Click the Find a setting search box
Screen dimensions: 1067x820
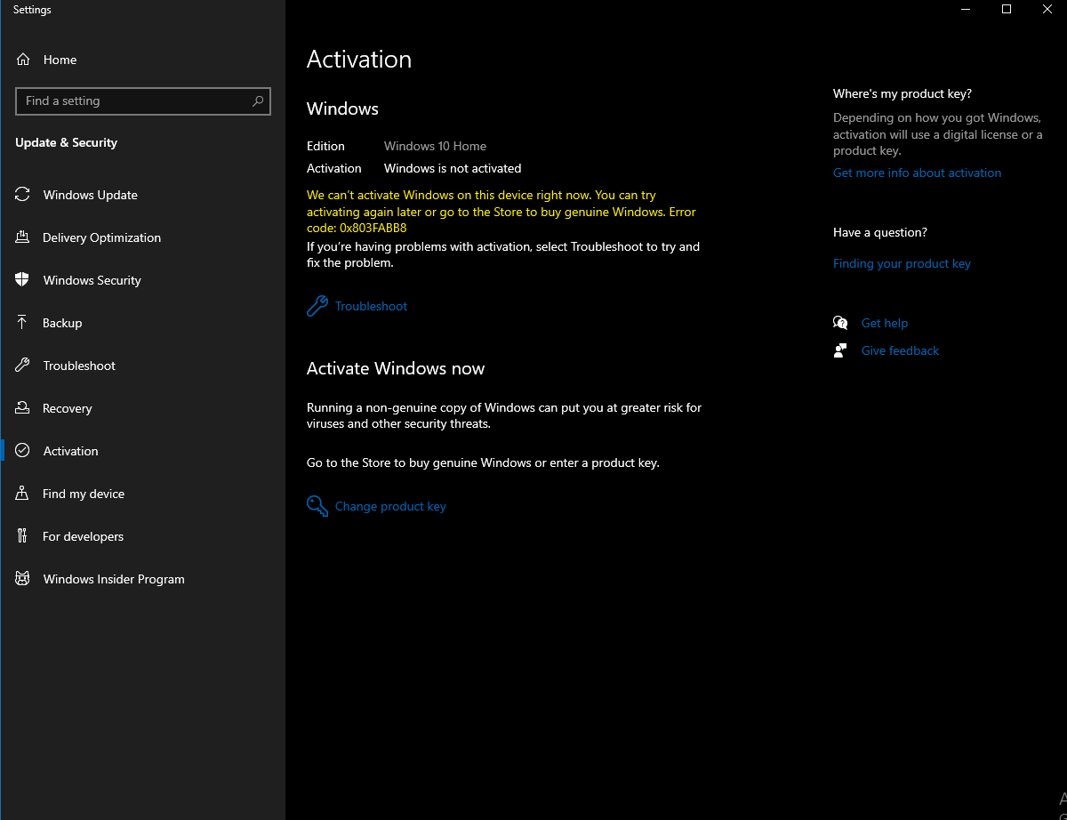(143, 100)
